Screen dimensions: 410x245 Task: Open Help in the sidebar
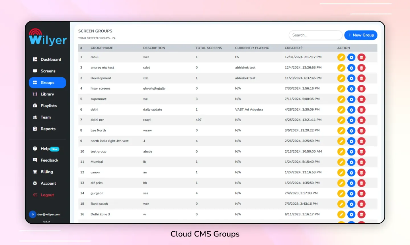coord(47,149)
